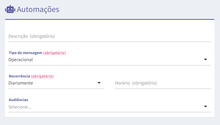
Task: Select the Diariamente value text
Action: pos(21,83)
